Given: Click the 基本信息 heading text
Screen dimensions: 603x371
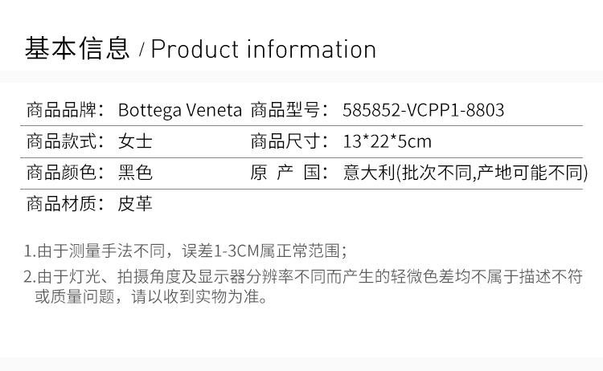Looking at the screenshot, I should pyautogui.click(x=77, y=48).
